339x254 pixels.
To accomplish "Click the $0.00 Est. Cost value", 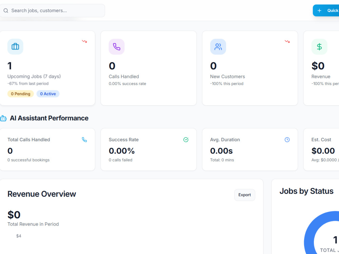I will point(323,151).
